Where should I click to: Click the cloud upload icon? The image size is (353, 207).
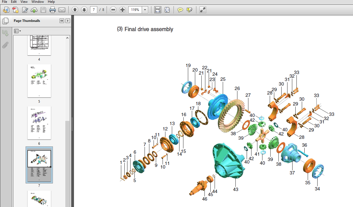[34, 10]
